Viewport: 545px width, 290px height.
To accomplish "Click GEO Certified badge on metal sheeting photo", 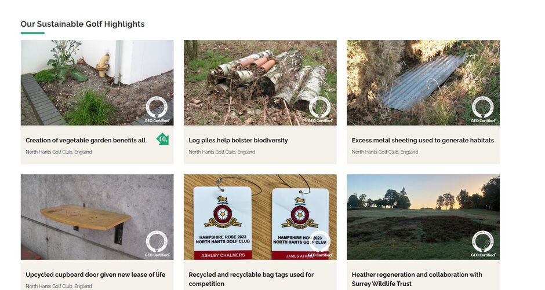I will [x=483, y=109].
